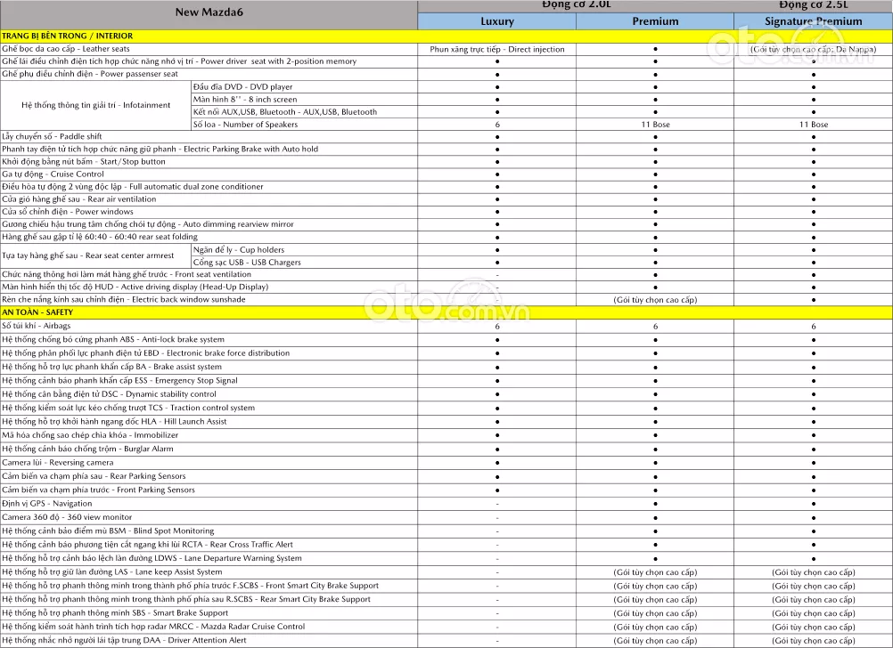The image size is (893, 648).
Task: Click the "New Mazda6" header cell
Action: point(209,12)
